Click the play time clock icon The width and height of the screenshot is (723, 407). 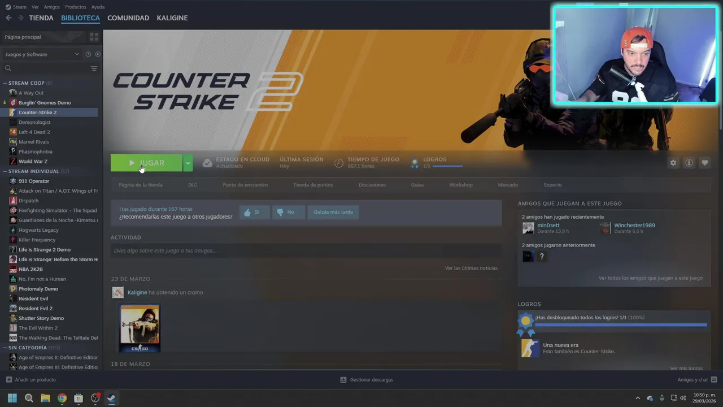(x=338, y=163)
